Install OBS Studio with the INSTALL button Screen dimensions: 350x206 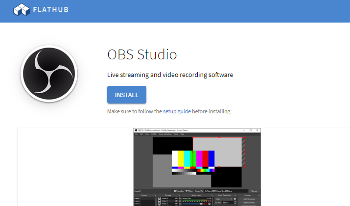127,95
